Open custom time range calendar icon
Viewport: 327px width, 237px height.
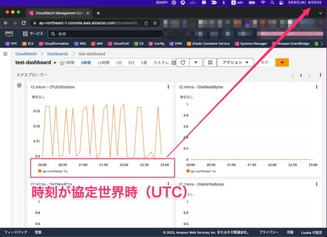pyautogui.click(x=173, y=62)
